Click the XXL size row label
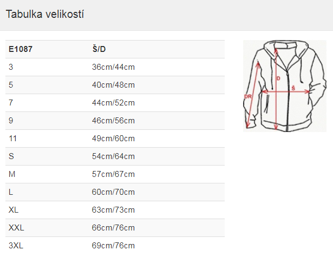333x257 pixels. pyautogui.click(x=16, y=227)
